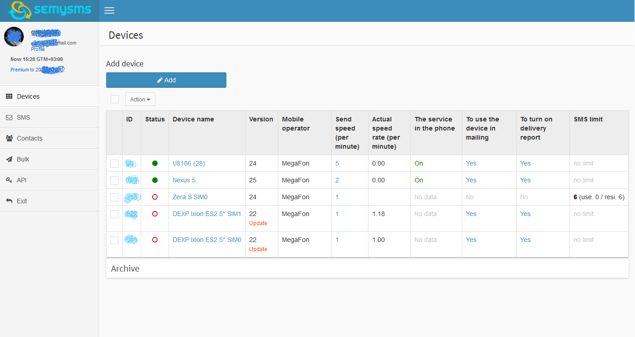Click green status dot for Nexus 5

tap(155, 180)
